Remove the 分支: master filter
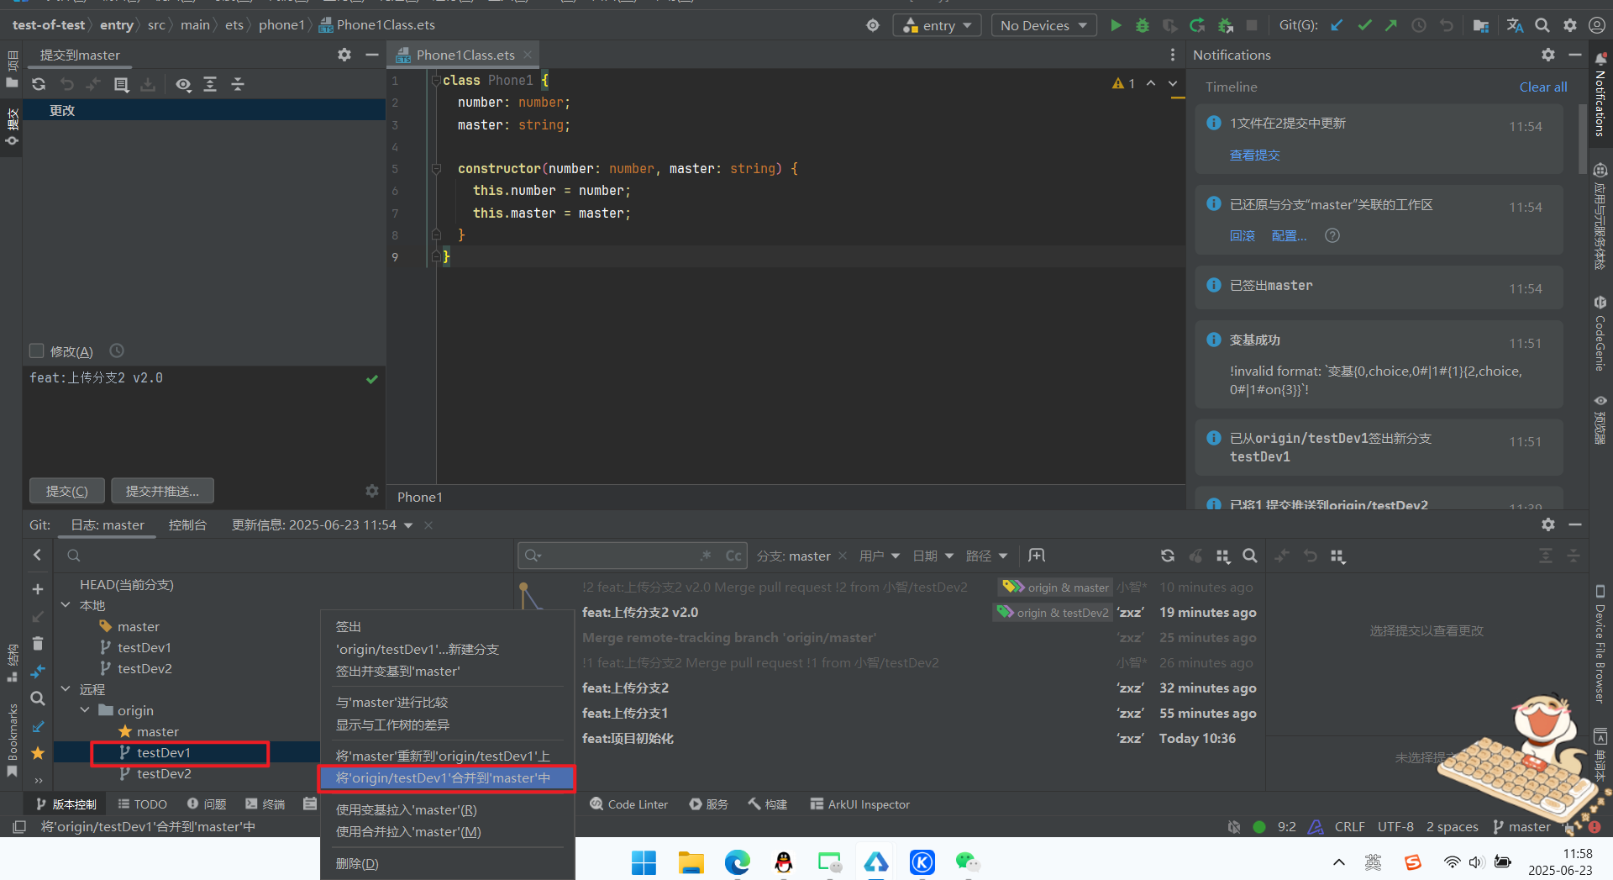Viewport: 1613px width, 880px height. (x=843, y=556)
